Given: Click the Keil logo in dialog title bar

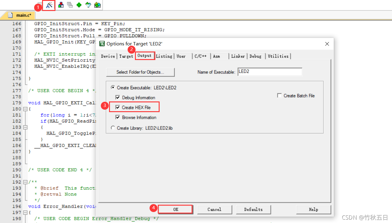Looking at the screenshot, I should click(102, 44).
